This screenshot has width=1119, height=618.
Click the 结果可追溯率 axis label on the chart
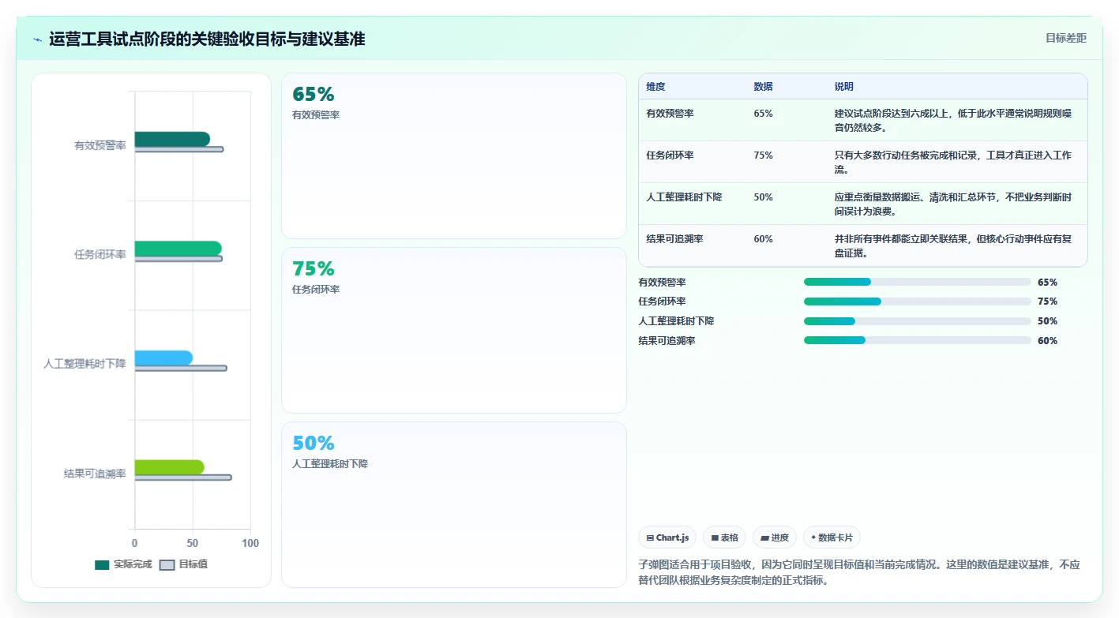click(95, 474)
